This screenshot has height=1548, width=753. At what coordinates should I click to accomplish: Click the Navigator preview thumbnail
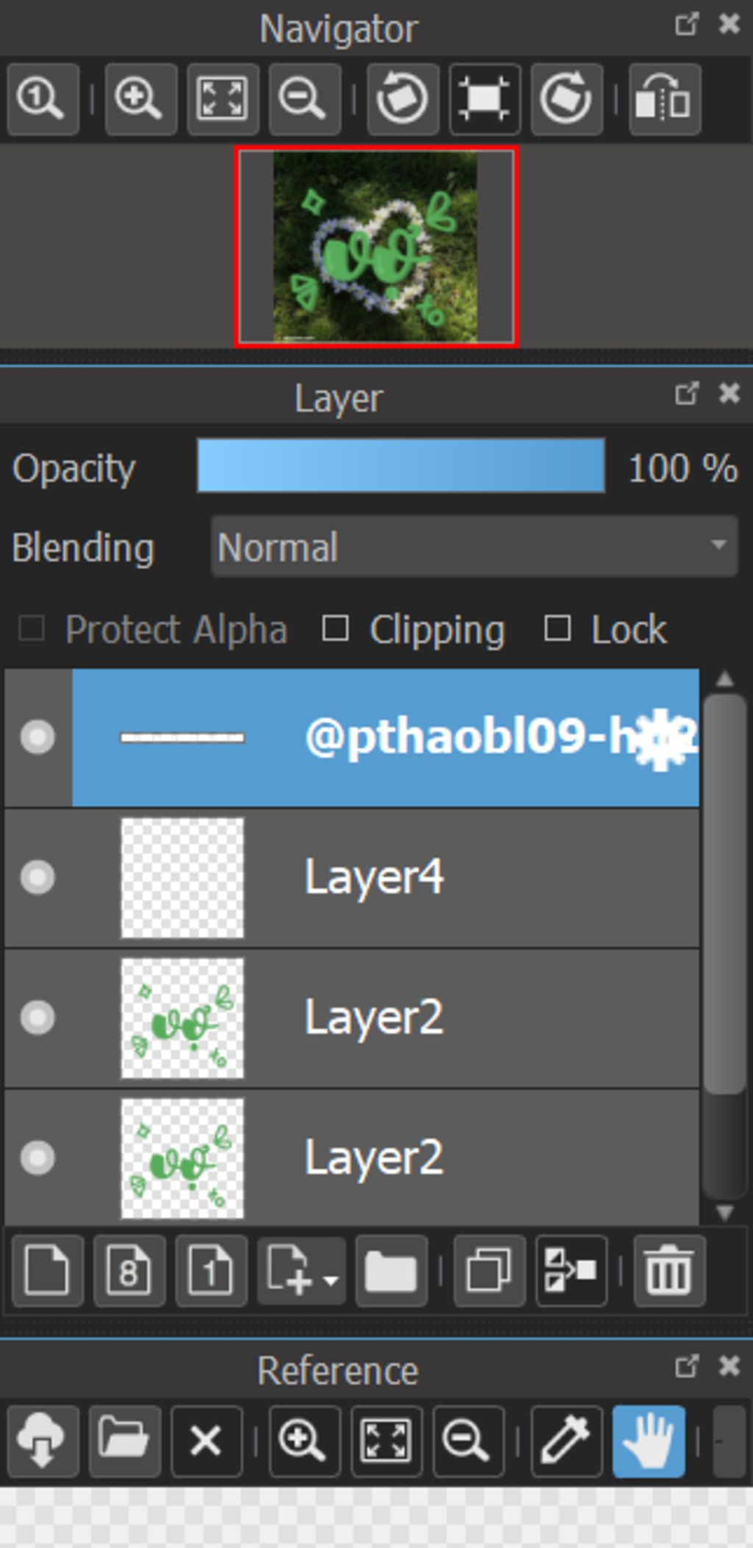point(376,246)
